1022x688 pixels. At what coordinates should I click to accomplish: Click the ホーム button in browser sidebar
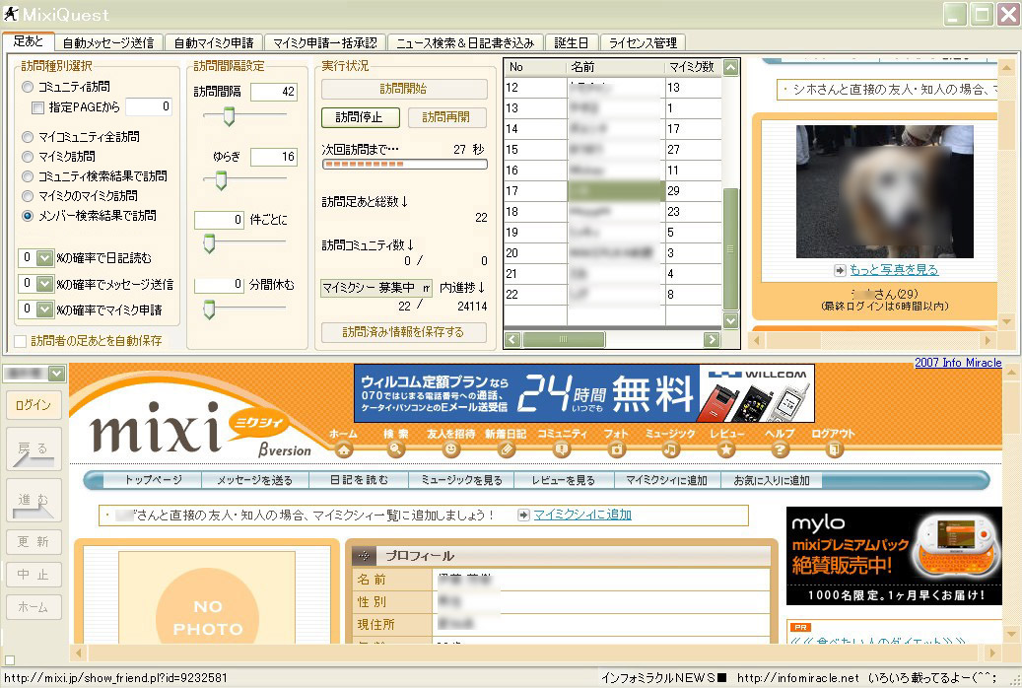point(34,607)
